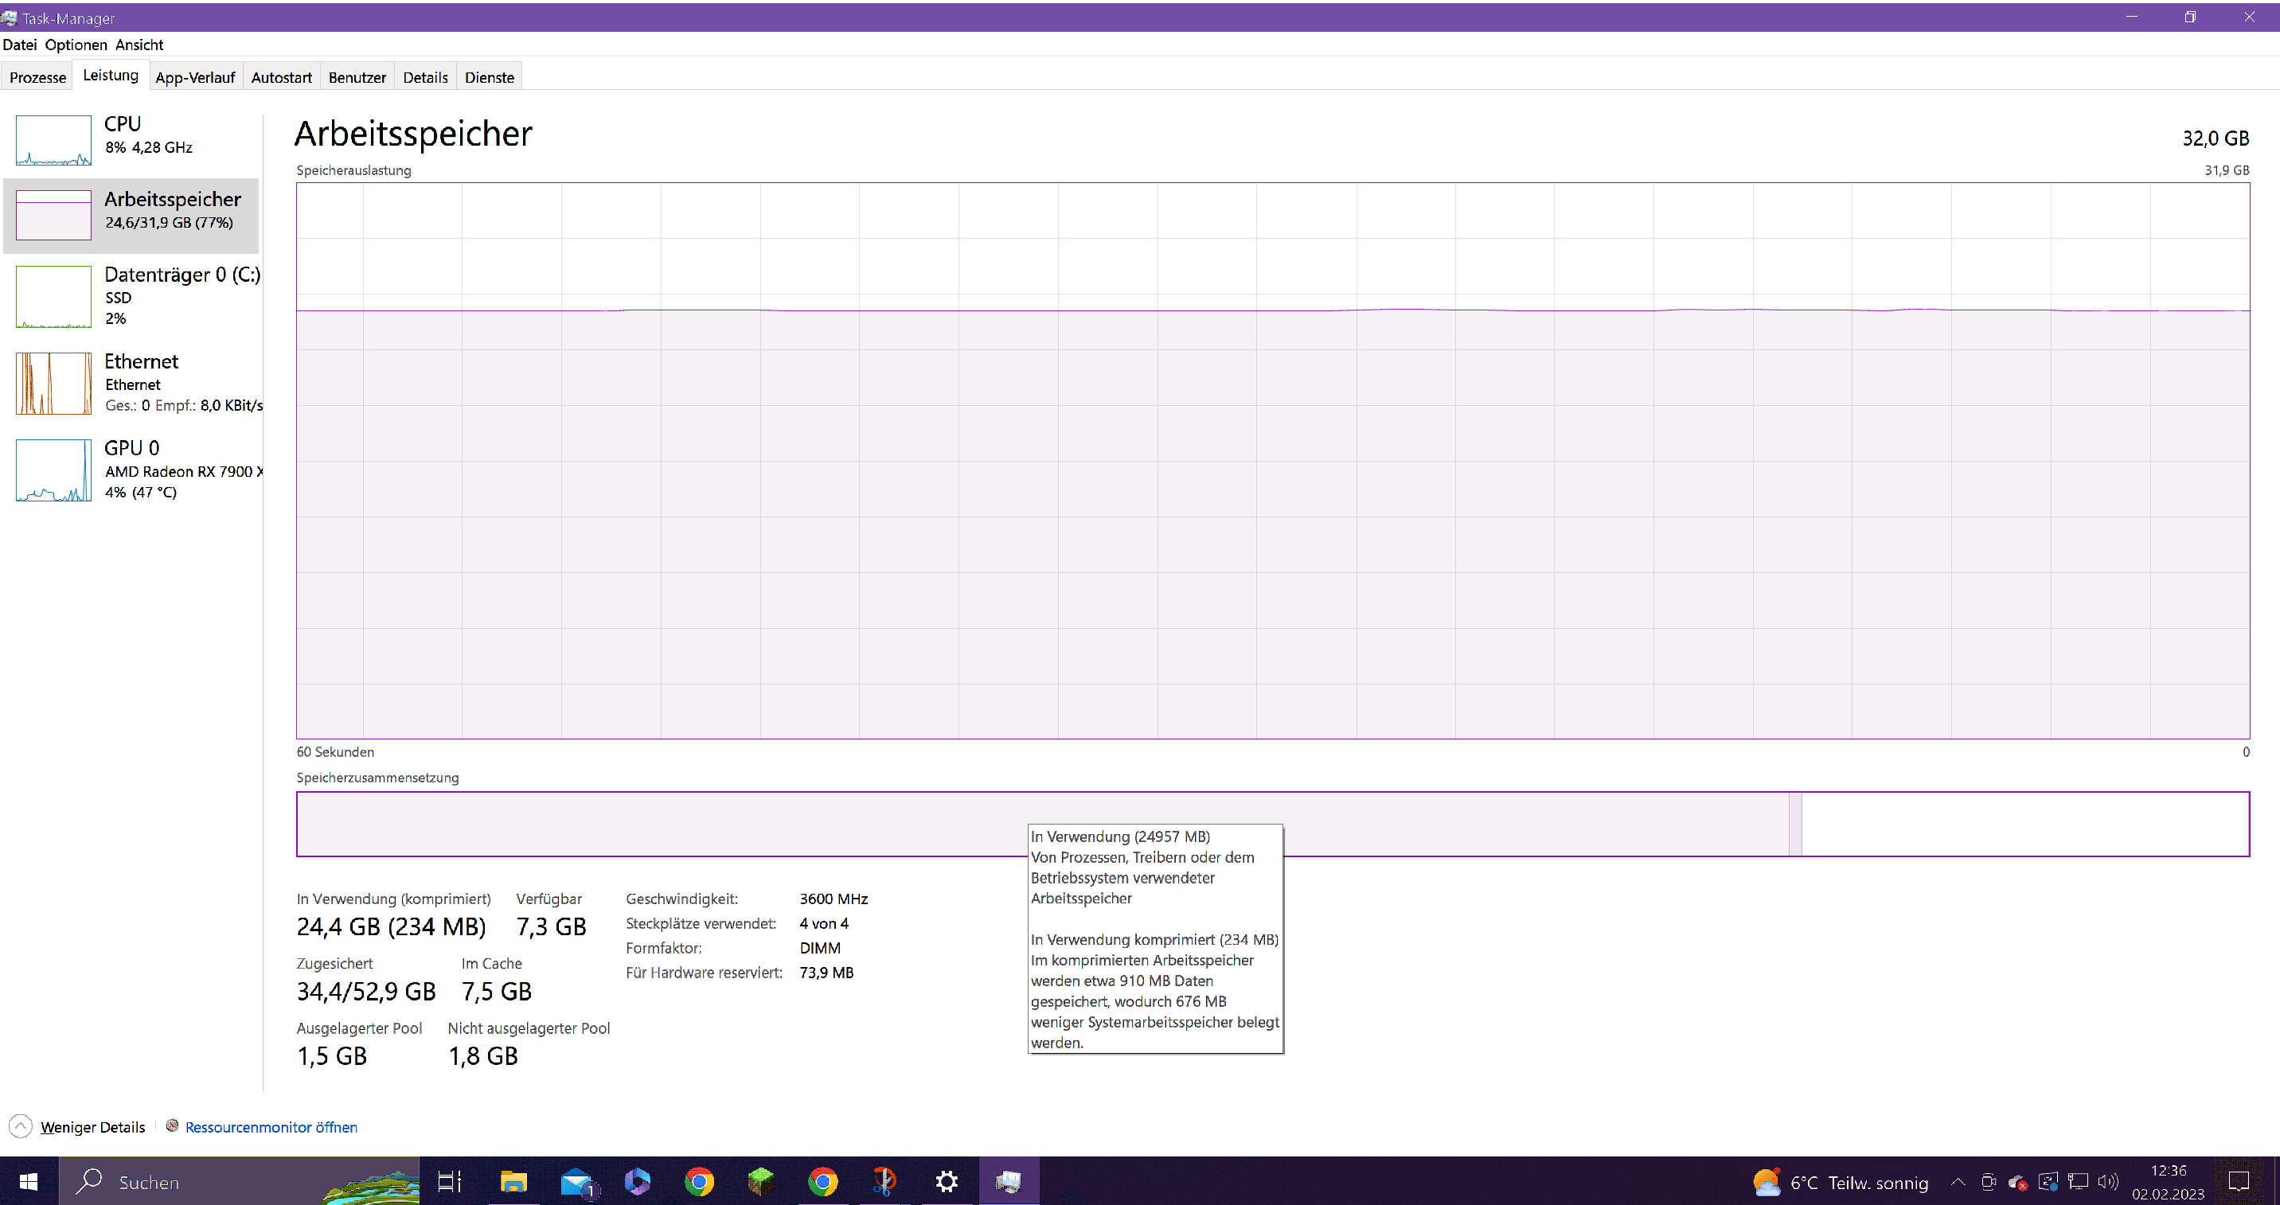This screenshot has width=2280, height=1205.
Task: Open Task View from the taskbar
Action: coord(450,1182)
